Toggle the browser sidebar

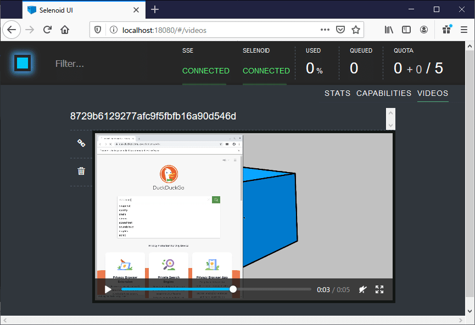406,30
